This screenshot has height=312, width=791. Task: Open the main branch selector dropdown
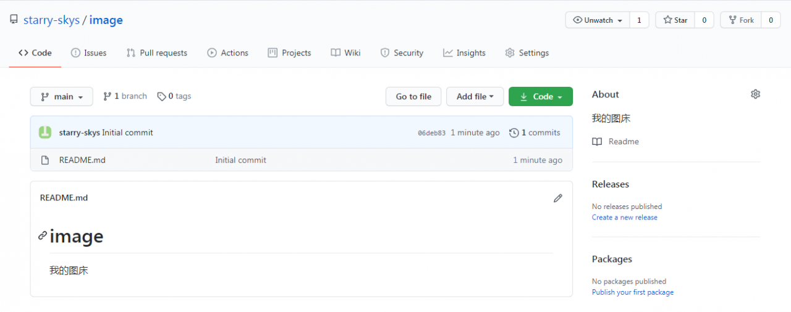pos(61,97)
